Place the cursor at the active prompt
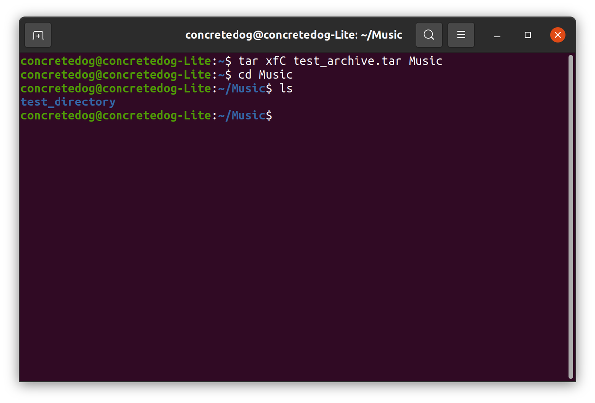This screenshot has height=403, width=595. [278, 115]
